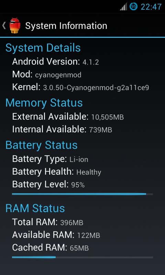Tap the Total RAM 396MB row

pos(47,222)
